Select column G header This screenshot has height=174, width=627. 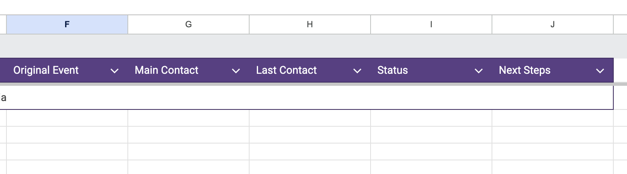[x=189, y=24]
